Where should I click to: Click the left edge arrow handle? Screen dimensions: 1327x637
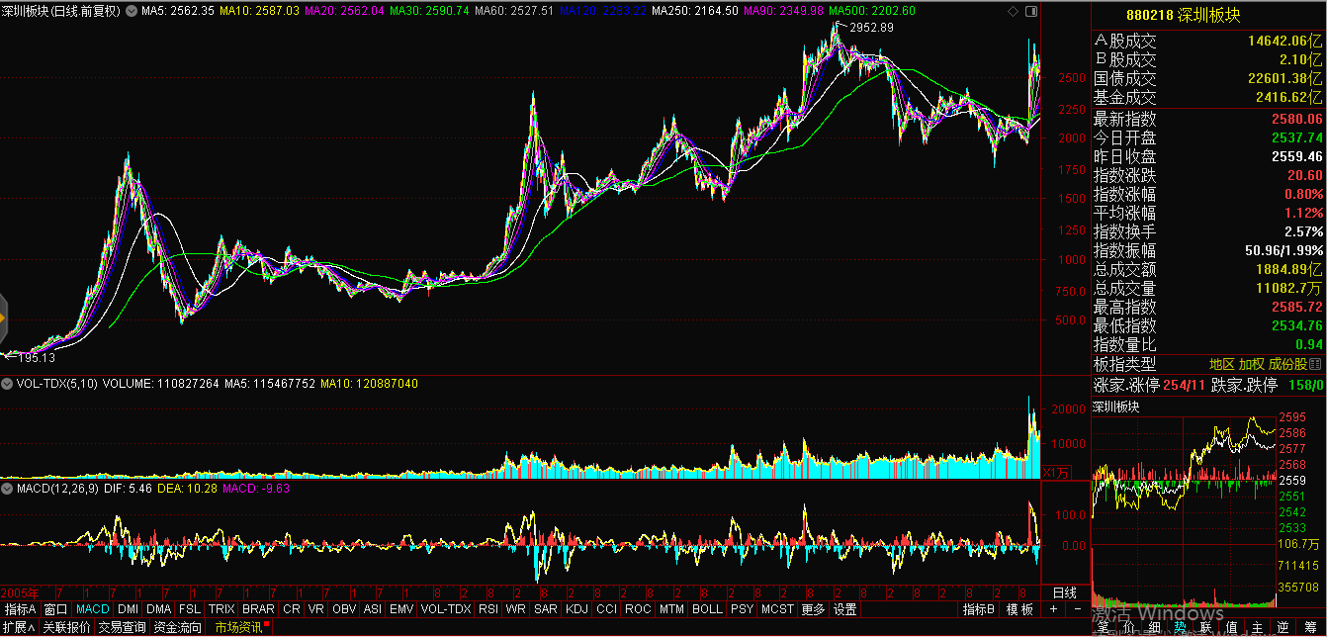click(x=3, y=318)
